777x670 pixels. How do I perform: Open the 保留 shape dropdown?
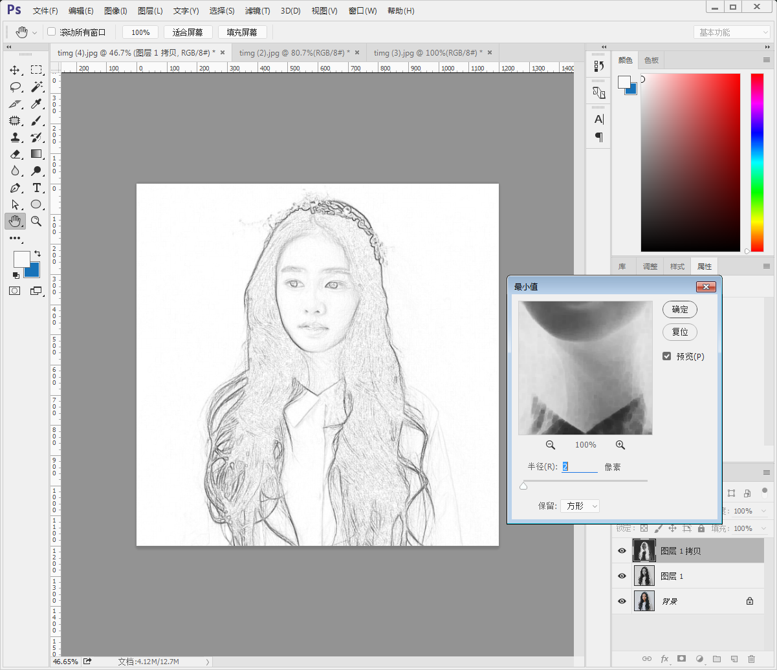(x=580, y=506)
